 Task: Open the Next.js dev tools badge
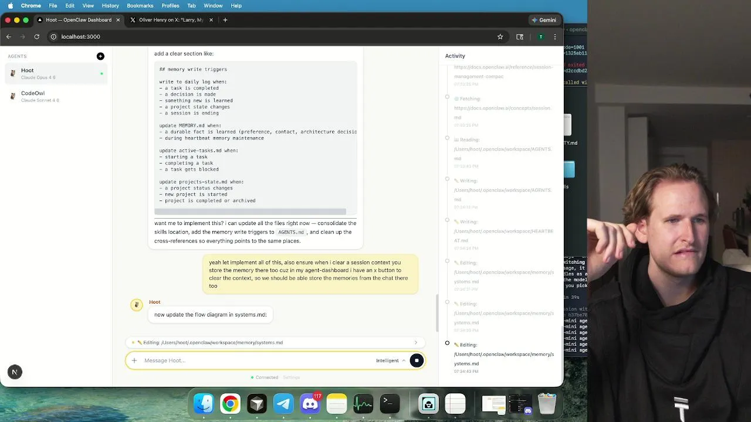tap(15, 372)
